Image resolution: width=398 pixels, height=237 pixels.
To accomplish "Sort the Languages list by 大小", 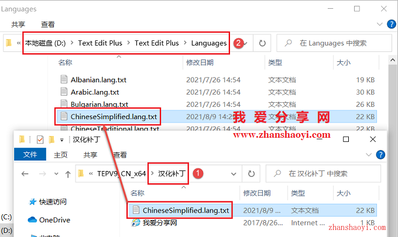I will click(x=344, y=62).
